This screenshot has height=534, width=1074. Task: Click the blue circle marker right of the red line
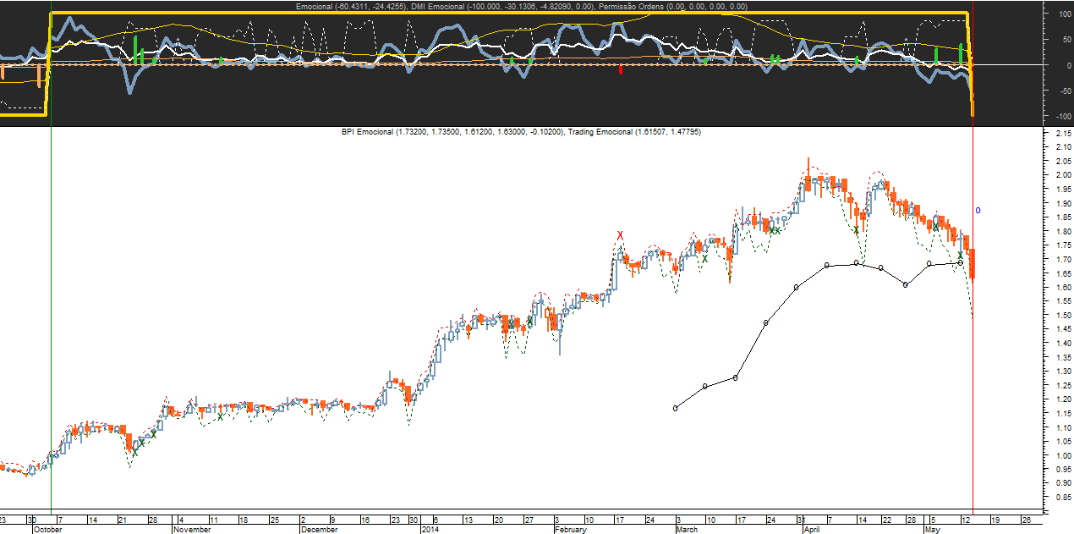[x=978, y=210]
